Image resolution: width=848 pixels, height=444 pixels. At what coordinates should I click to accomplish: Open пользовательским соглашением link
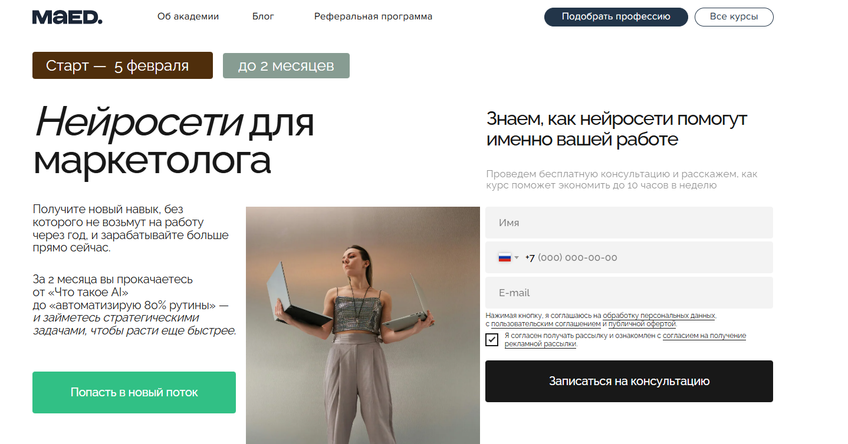pyautogui.click(x=545, y=324)
